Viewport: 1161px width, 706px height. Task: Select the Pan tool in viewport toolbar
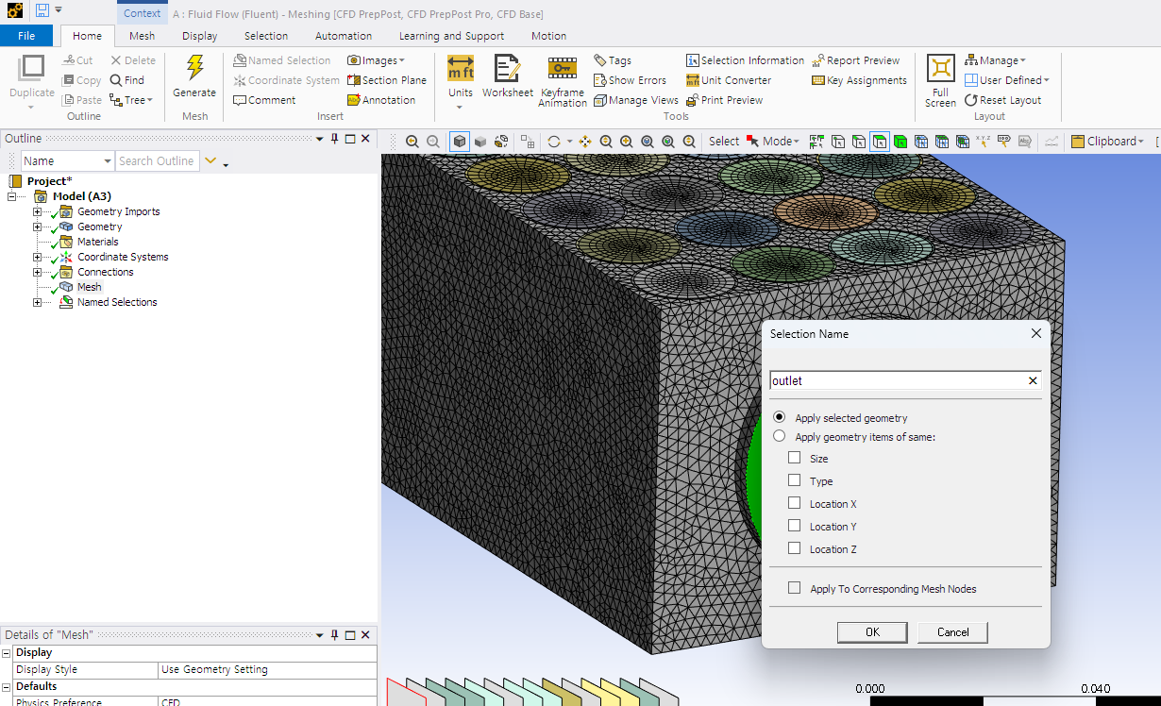tap(585, 142)
